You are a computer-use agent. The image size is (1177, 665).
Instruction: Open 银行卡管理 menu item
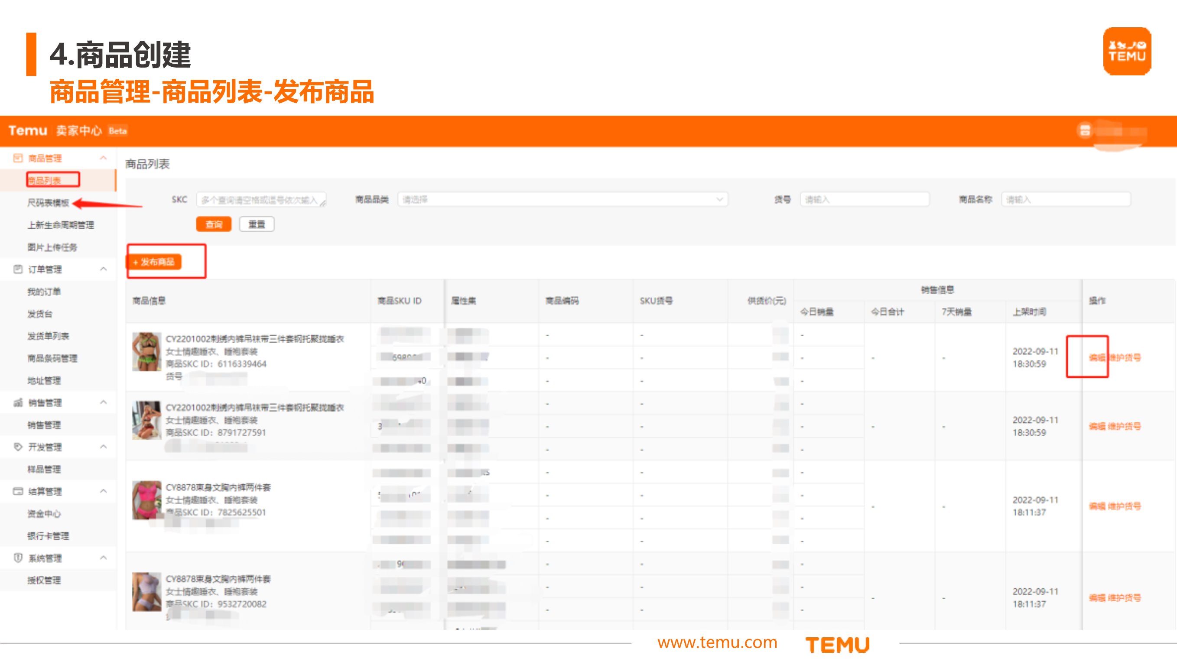[48, 536]
